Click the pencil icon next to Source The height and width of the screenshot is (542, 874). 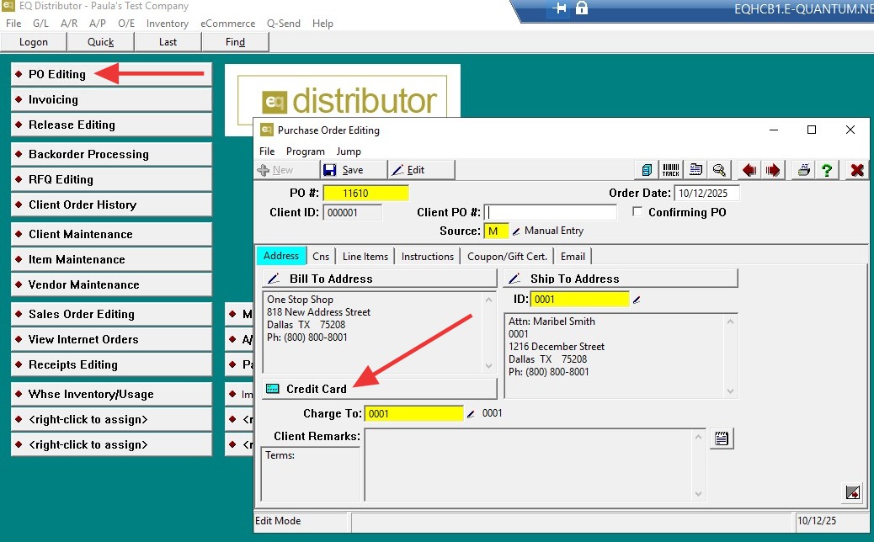coord(516,231)
